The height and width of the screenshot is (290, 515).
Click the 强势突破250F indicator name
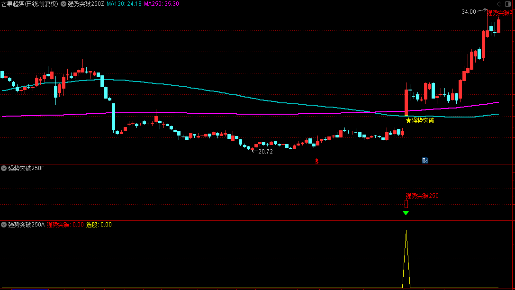click(26, 168)
